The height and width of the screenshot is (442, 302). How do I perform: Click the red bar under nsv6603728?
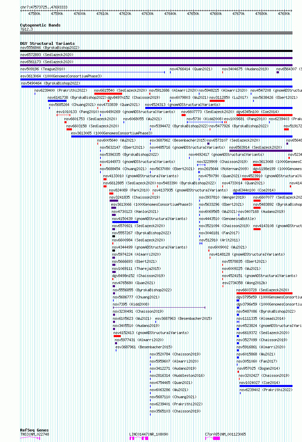tap(264, 293)
